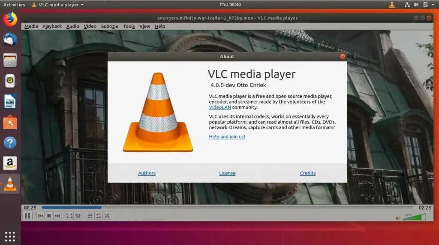Mute audio via speaker icon

398,218
